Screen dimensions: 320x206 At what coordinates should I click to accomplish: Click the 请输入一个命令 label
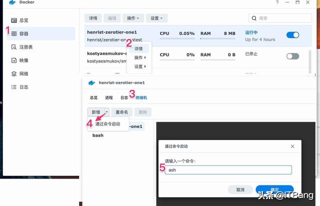[x=180, y=161]
